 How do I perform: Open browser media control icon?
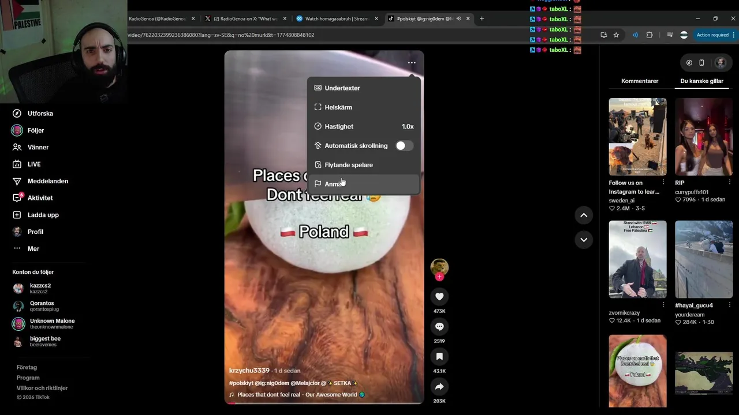pos(670,35)
